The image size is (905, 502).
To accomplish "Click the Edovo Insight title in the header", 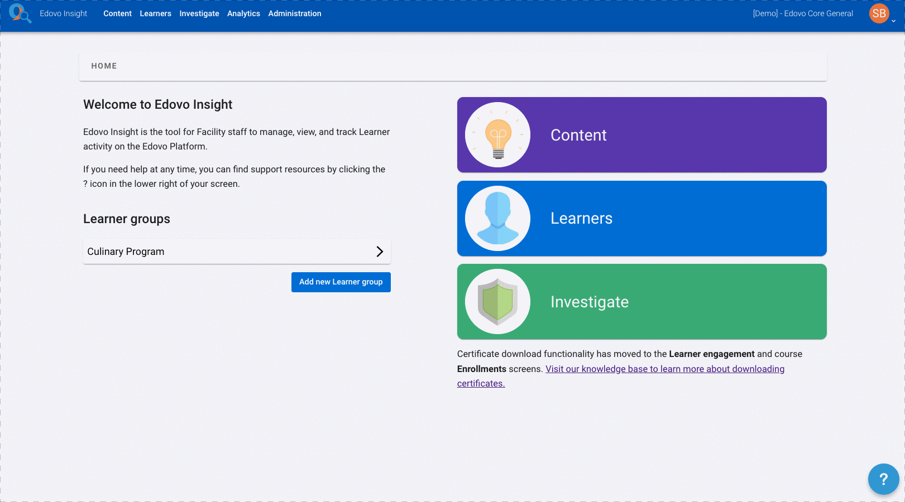I will (x=64, y=13).
